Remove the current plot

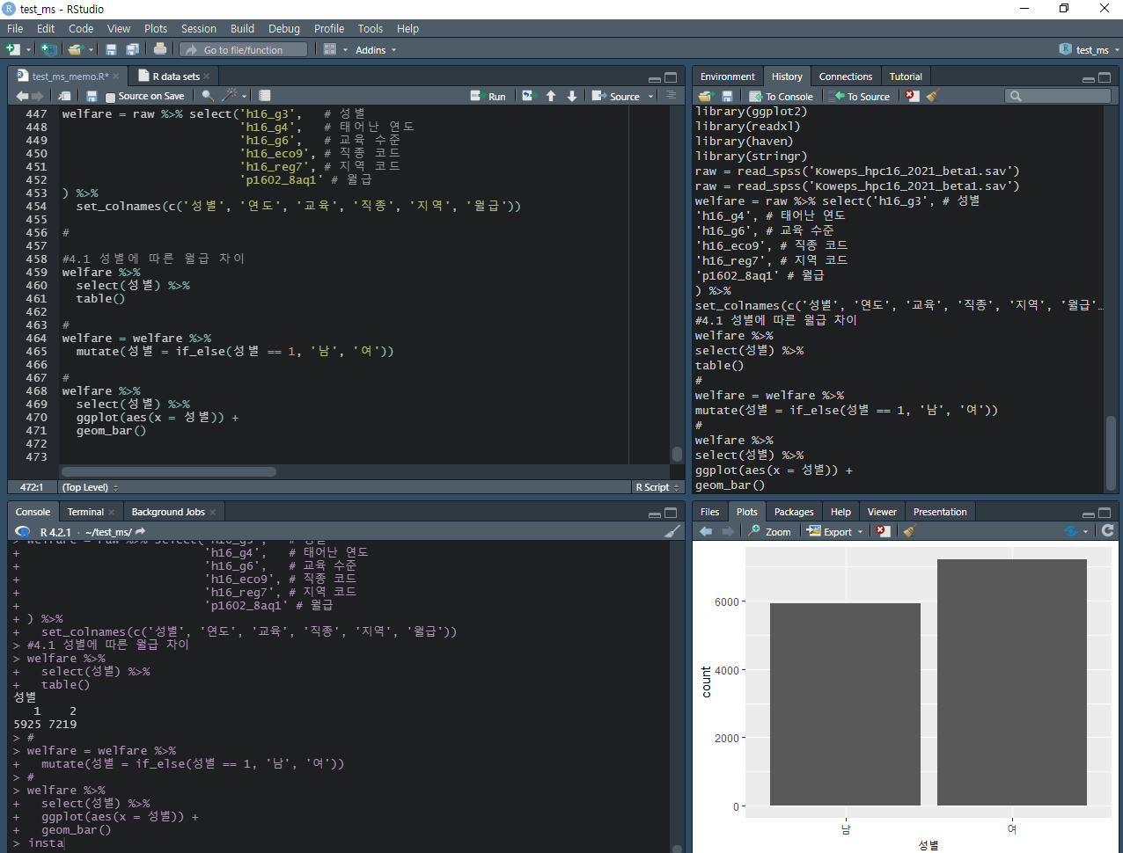(884, 531)
